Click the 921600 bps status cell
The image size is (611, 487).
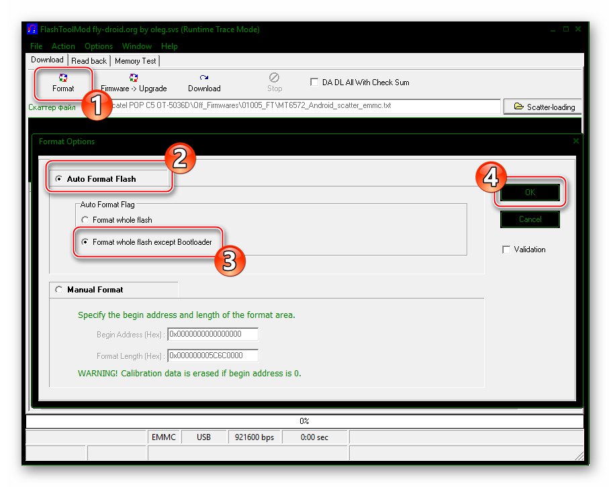pos(254,437)
